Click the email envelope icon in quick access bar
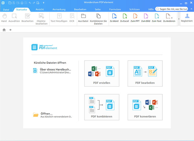The width and height of the screenshot is (194, 141). click(18, 3)
